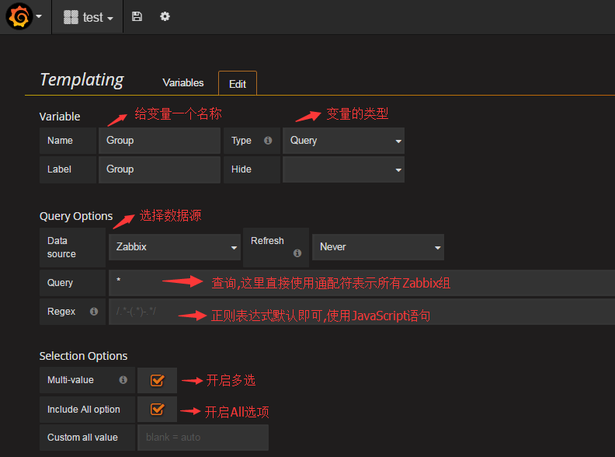The height and width of the screenshot is (457, 615).
Task: Open Refresh dropdown set to Never
Action: pyautogui.click(x=378, y=247)
